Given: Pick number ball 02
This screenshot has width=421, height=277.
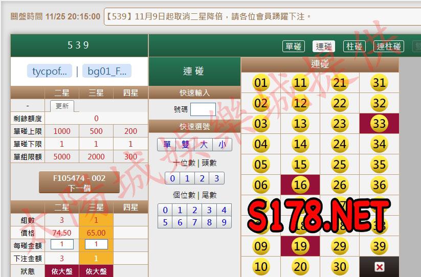Looking at the screenshot, I should (261, 103).
